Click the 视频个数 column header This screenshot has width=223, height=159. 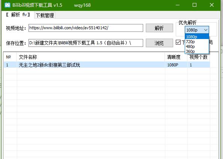point(199,57)
